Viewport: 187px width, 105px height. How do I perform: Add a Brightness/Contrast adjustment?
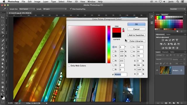(x=163, y=40)
